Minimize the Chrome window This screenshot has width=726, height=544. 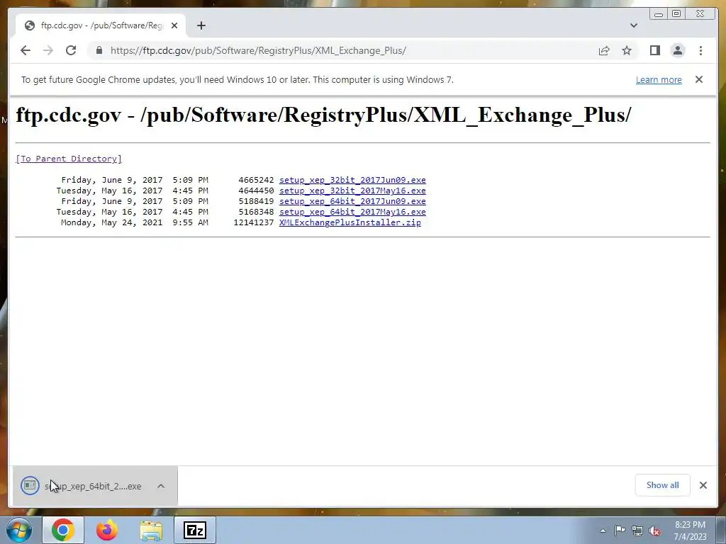click(659, 14)
